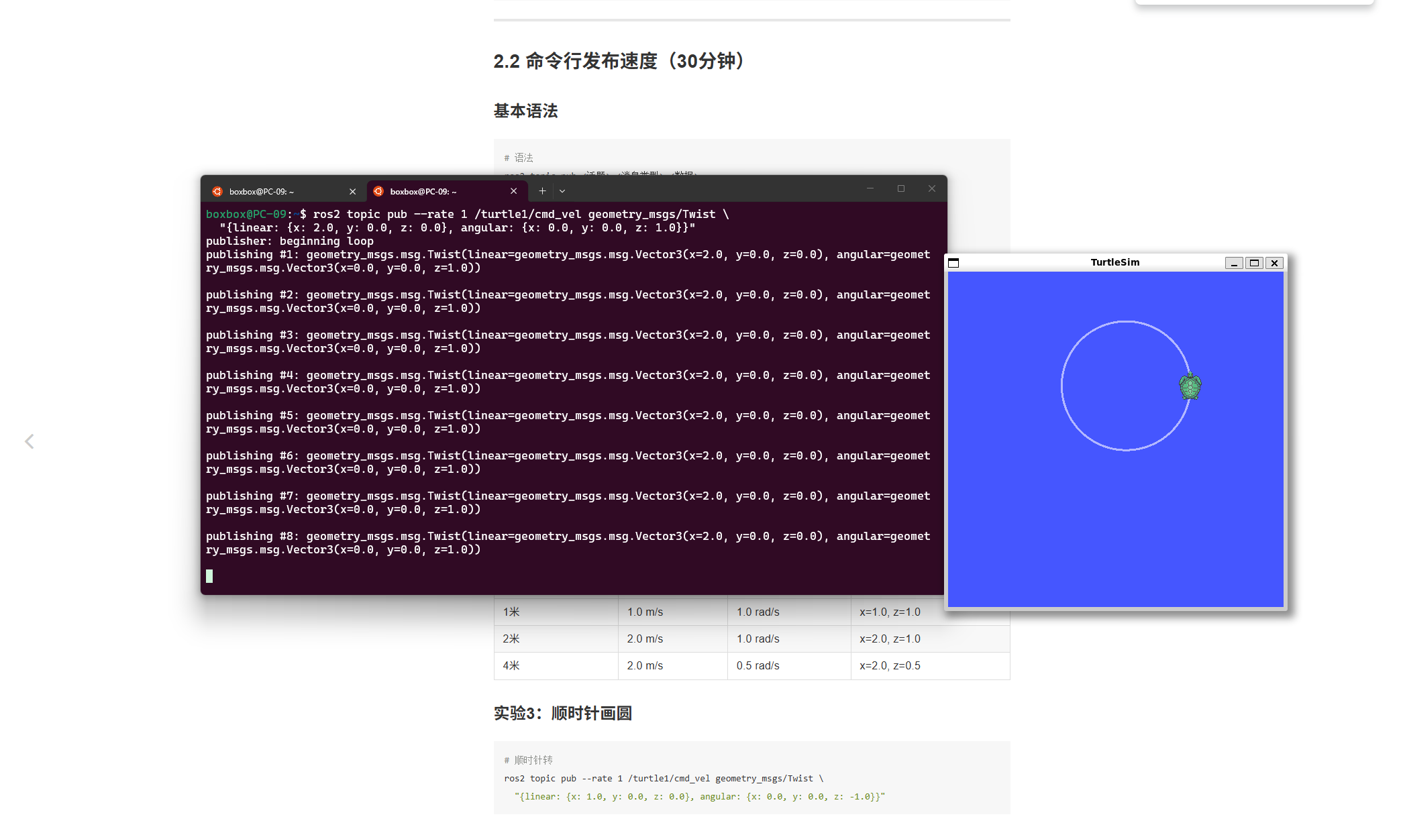Screen dimensions: 1403x827
Task: Select table cell 2米
Action: click(x=556, y=639)
